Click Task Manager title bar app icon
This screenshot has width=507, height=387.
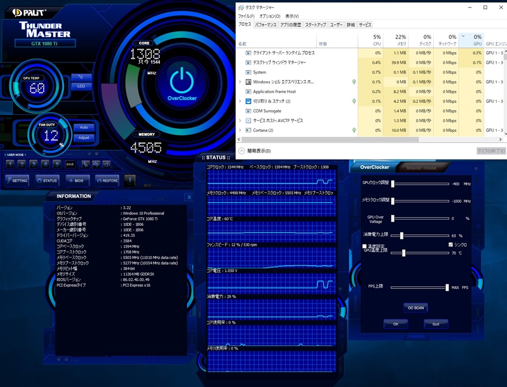tap(241, 7)
